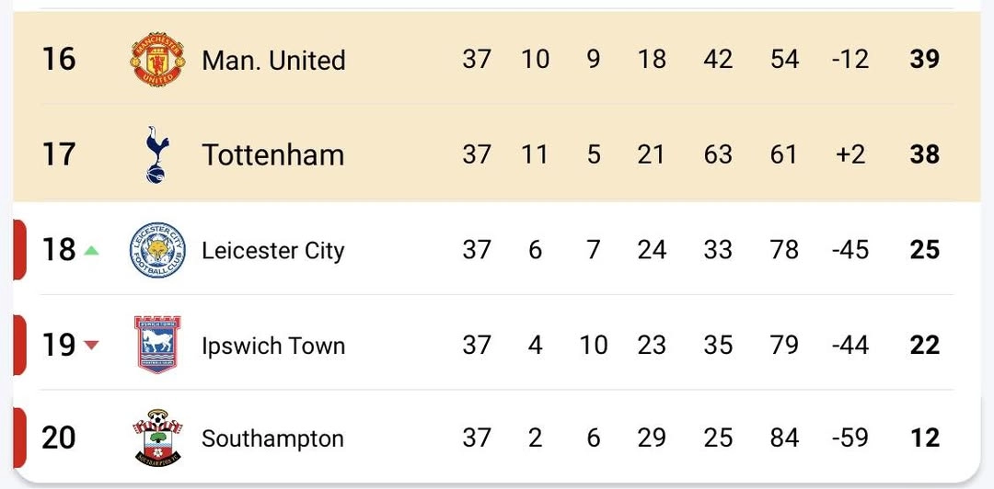Open the Man. United team link
Viewport: 994px width, 489px height.
tap(273, 60)
